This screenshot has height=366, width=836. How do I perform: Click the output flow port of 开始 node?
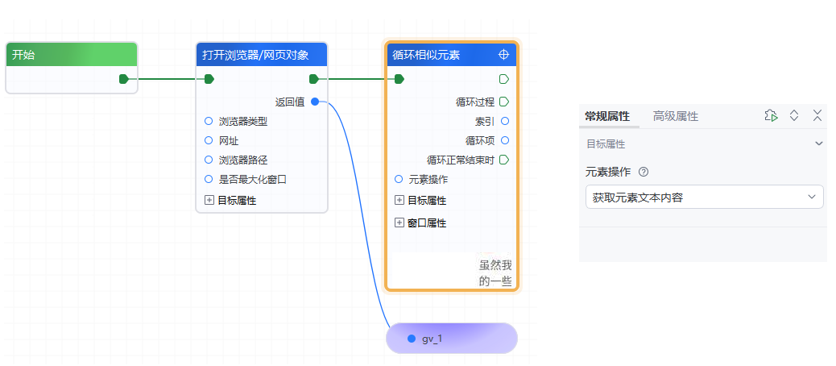[123, 79]
